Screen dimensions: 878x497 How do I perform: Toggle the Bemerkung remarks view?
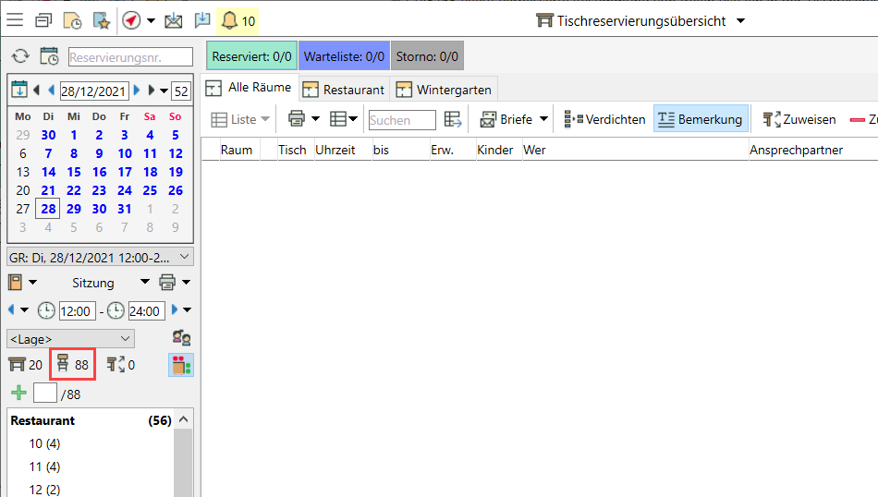coord(701,119)
